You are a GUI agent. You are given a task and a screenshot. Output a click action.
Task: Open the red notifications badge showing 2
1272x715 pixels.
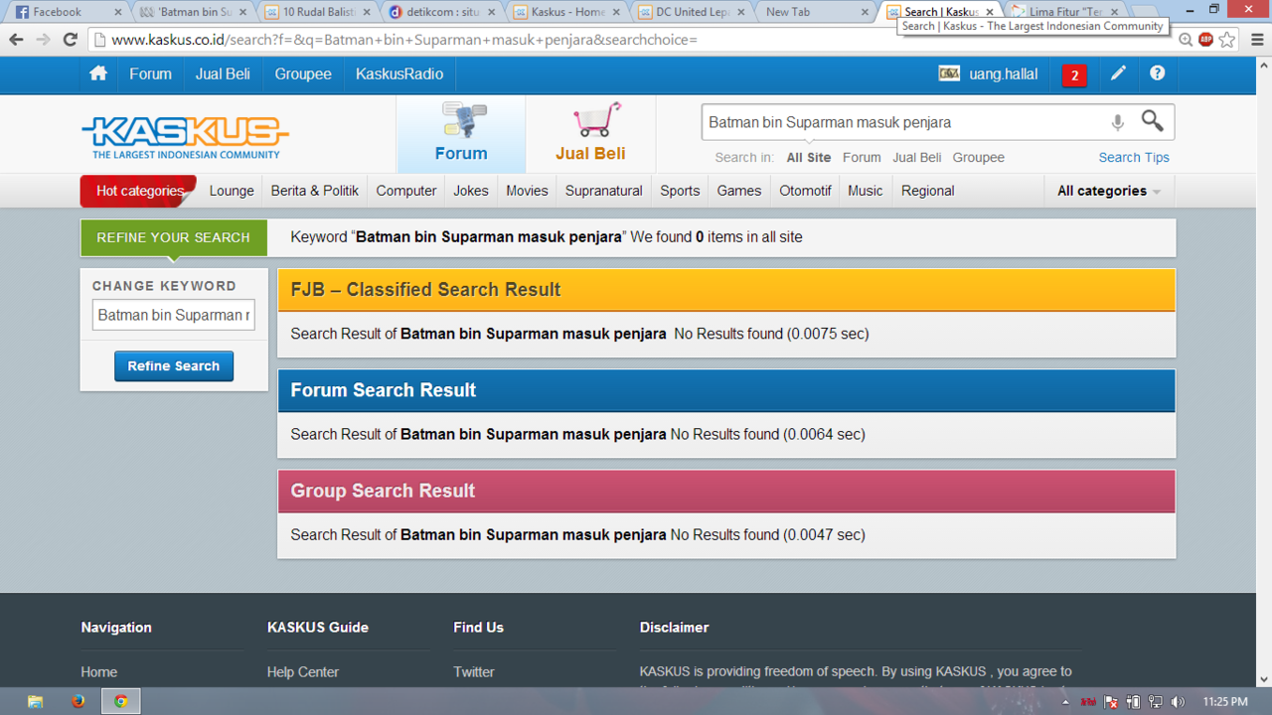(x=1074, y=75)
